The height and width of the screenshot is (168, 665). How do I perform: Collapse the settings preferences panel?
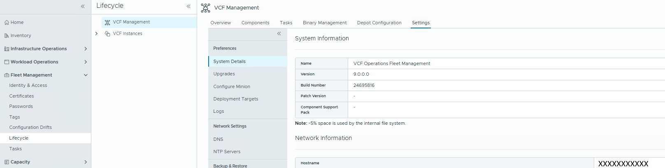coord(279,34)
